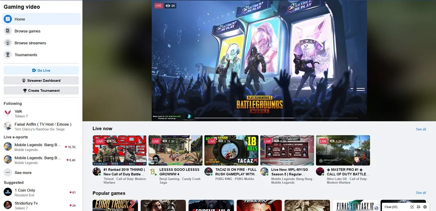Open Thinnd Warzone stream thumbnail
Screen dimensions: 436x211
point(119,150)
